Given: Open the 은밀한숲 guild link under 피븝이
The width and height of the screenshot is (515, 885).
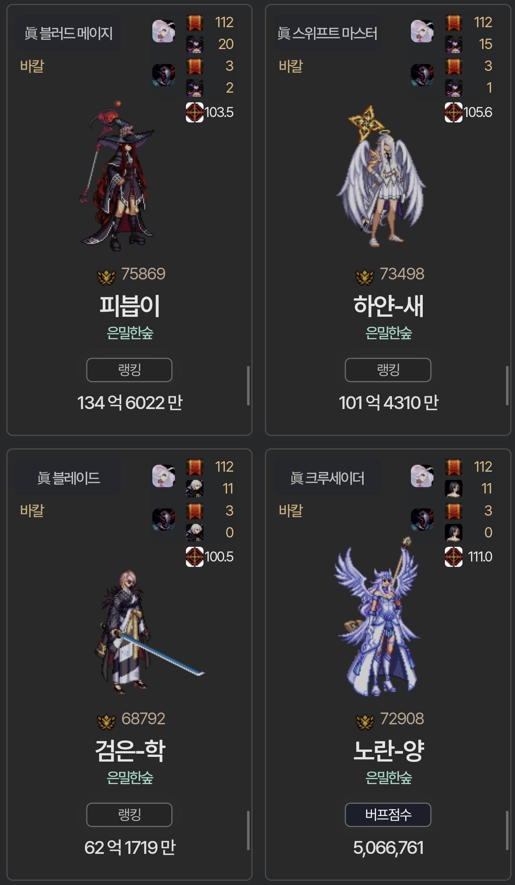Looking at the screenshot, I should 130,333.
